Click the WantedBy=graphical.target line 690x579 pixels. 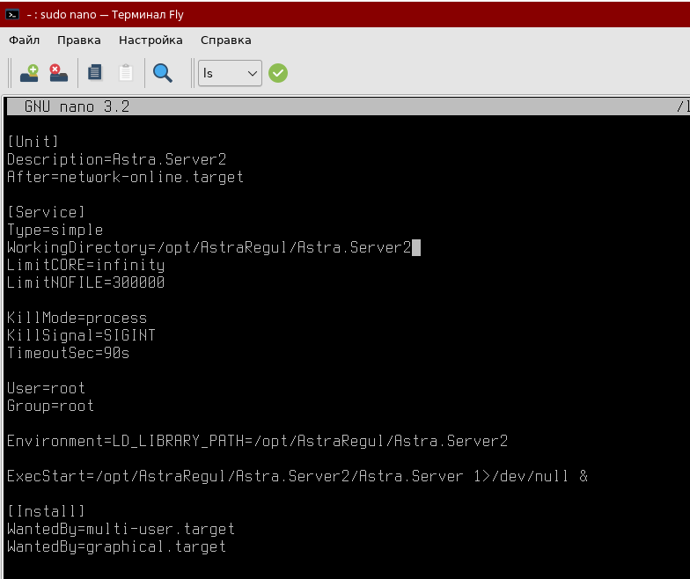point(116,546)
